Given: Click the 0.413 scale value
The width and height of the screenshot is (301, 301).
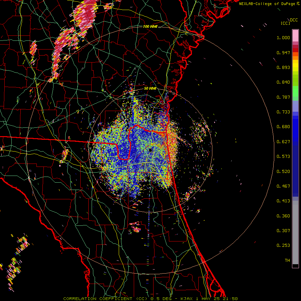Looking at the screenshot, I should point(283,201).
